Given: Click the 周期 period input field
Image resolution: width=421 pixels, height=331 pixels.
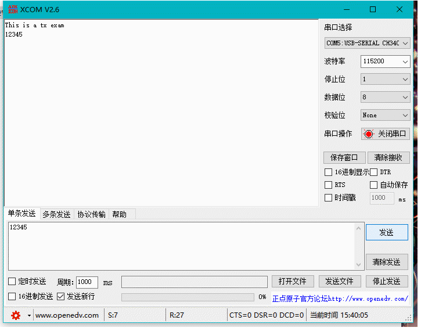Looking at the screenshot, I should point(87,282).
